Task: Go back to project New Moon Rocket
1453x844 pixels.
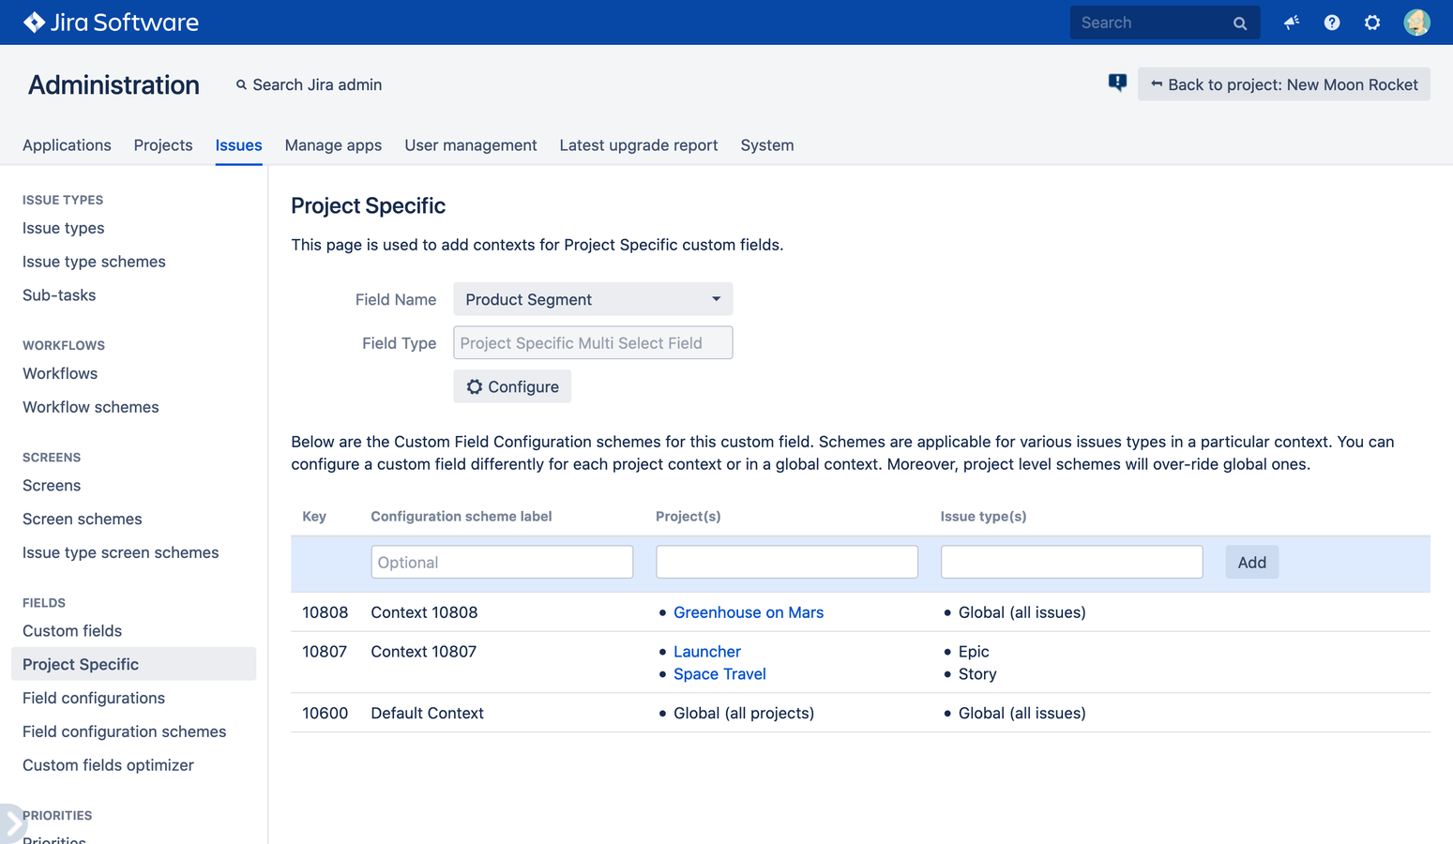Action: pyautogui.click(x=1283, y=84)
